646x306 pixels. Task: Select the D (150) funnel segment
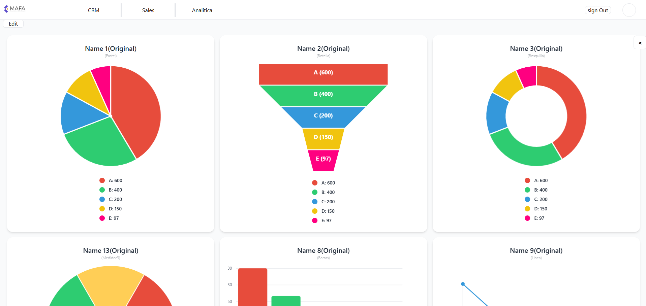click(x=323, y=139)
